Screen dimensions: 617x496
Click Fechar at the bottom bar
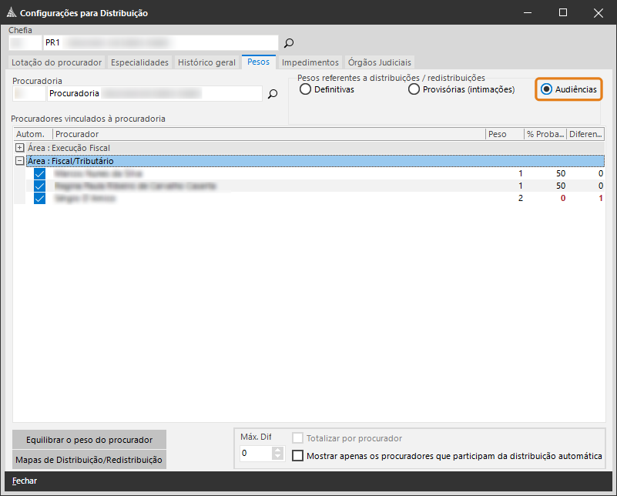[x=25, y=481]
